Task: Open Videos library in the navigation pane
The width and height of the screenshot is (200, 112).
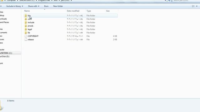Action: (1, 43)
